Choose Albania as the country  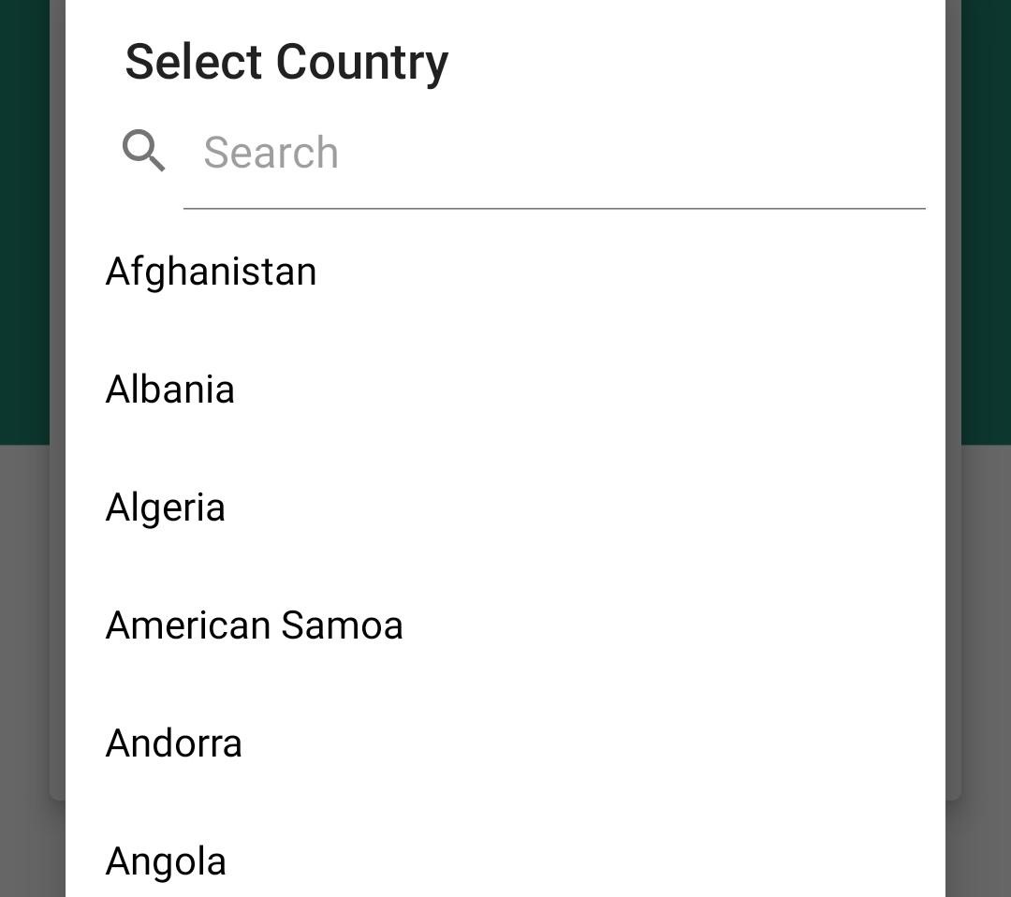[x=170, y=389]
